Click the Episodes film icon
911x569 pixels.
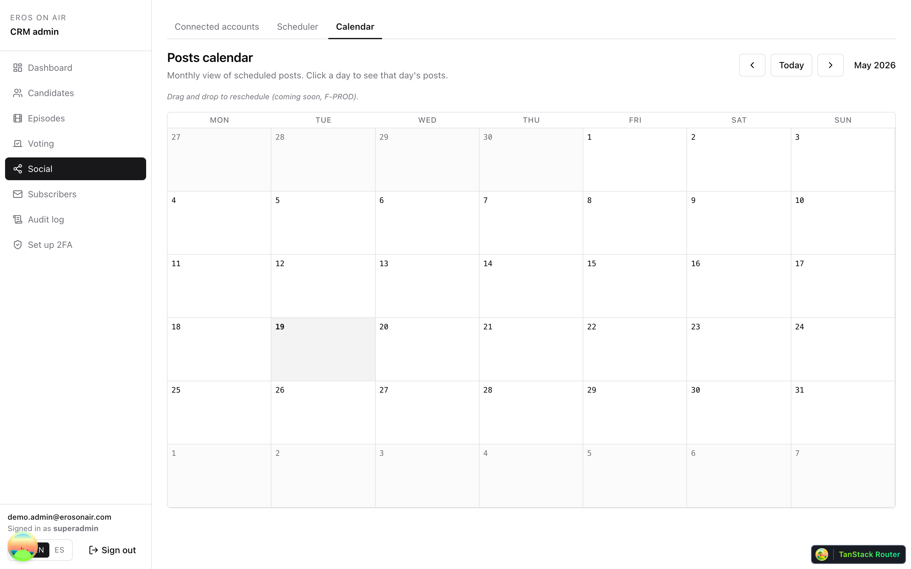tap(18, 118)
